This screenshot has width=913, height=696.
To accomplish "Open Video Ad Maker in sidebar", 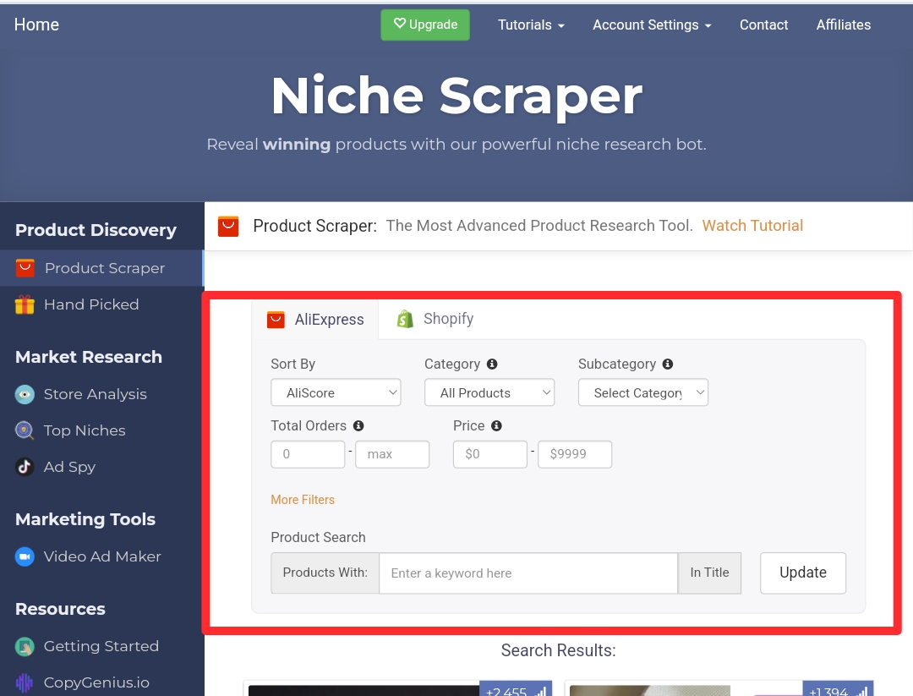I will (x=101, y=556).
